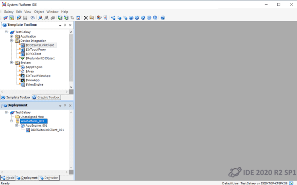
Task: Click the Check Out toolbar icon
Action: coord(60,18)
